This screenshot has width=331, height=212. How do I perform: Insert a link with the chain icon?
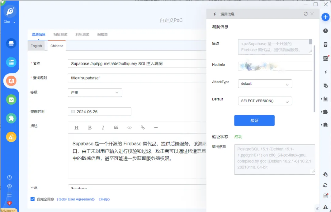143,127
